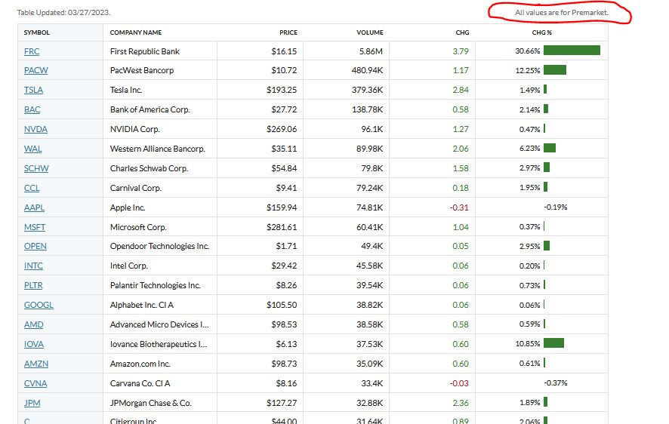
Task: Click the VOLUME column header
Action: point(370,32)
